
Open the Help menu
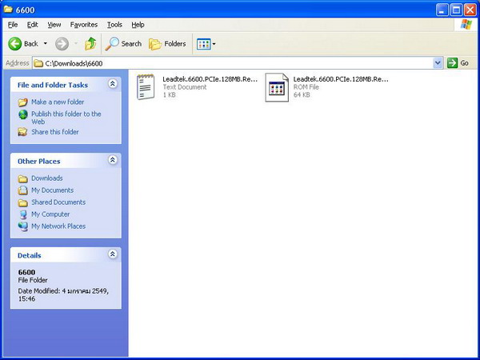[138, 25]
